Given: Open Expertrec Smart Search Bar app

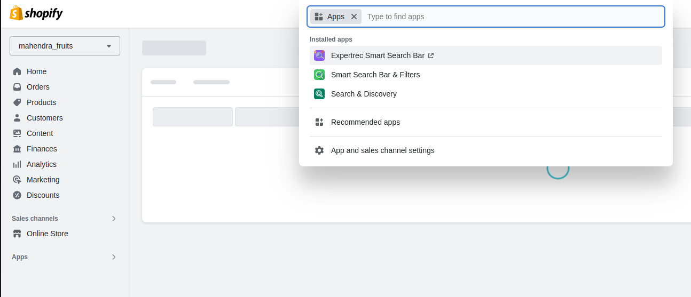Looking at the screenshot, I should coord(378,55).
